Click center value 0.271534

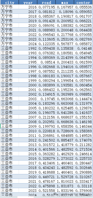click(x=83, y=149)
